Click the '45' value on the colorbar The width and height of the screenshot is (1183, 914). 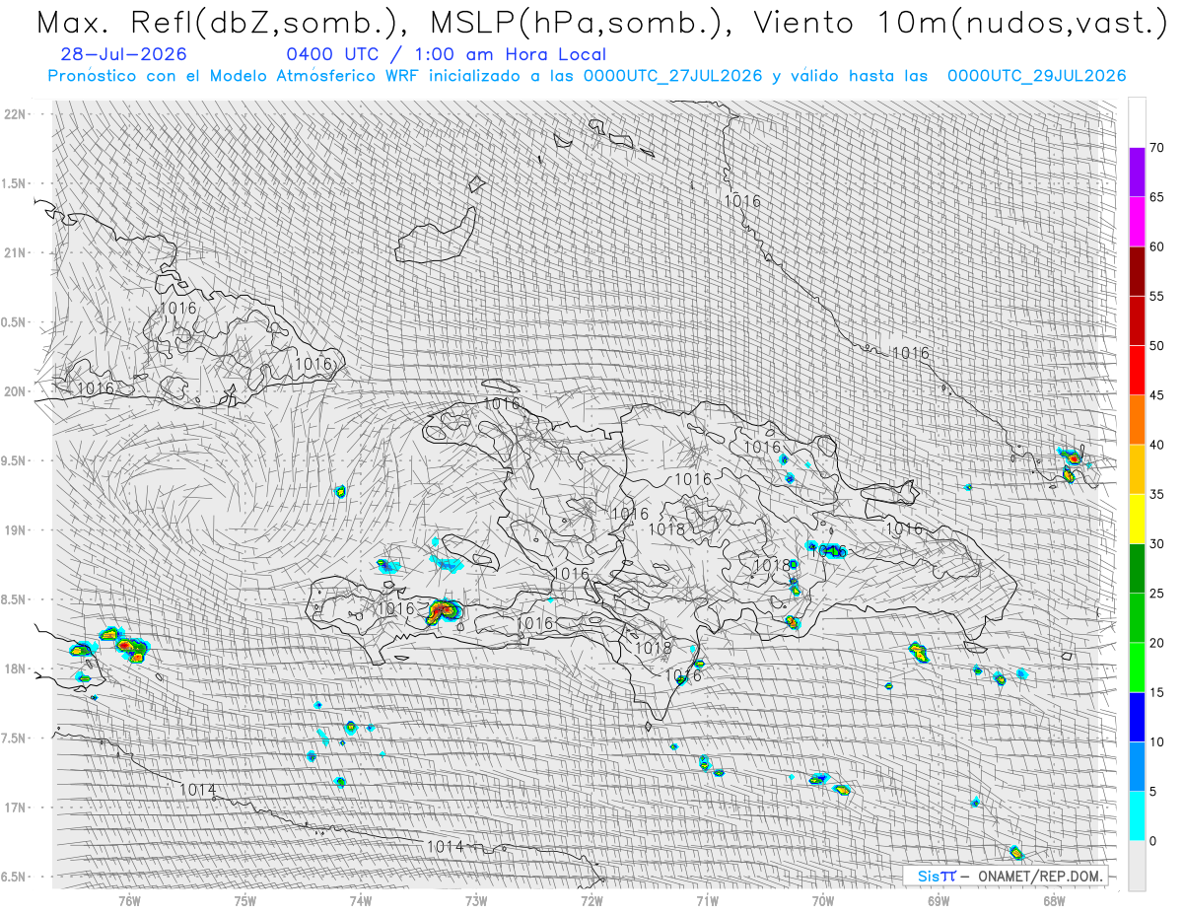[1156, 395]
